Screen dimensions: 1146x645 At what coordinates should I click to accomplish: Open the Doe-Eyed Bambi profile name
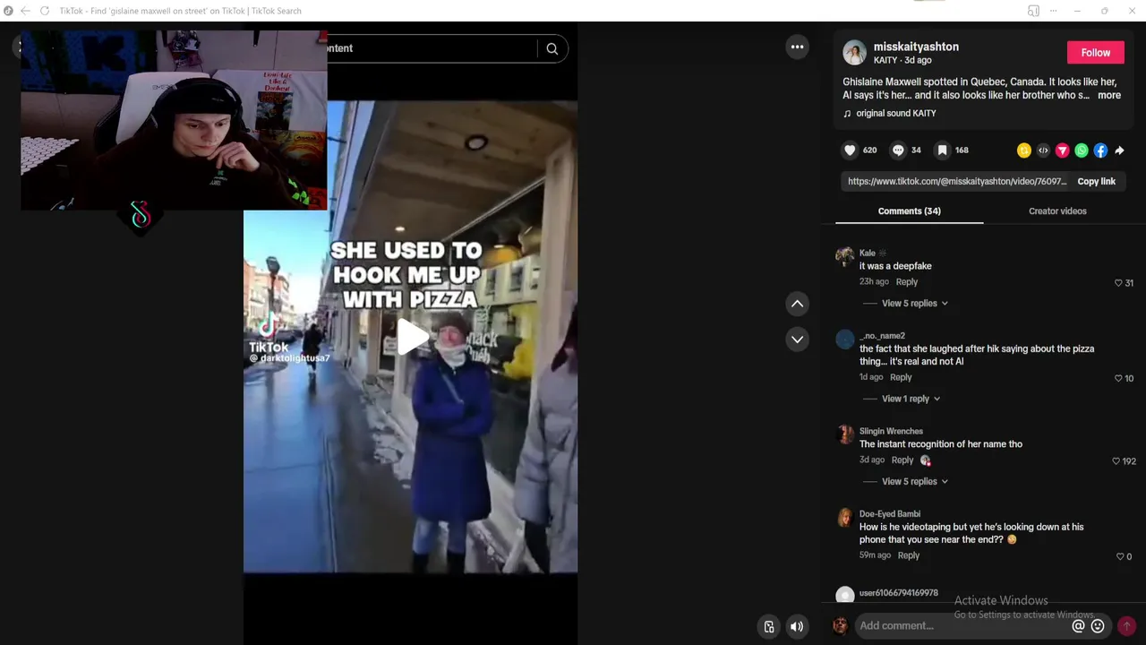coord(890,514)
